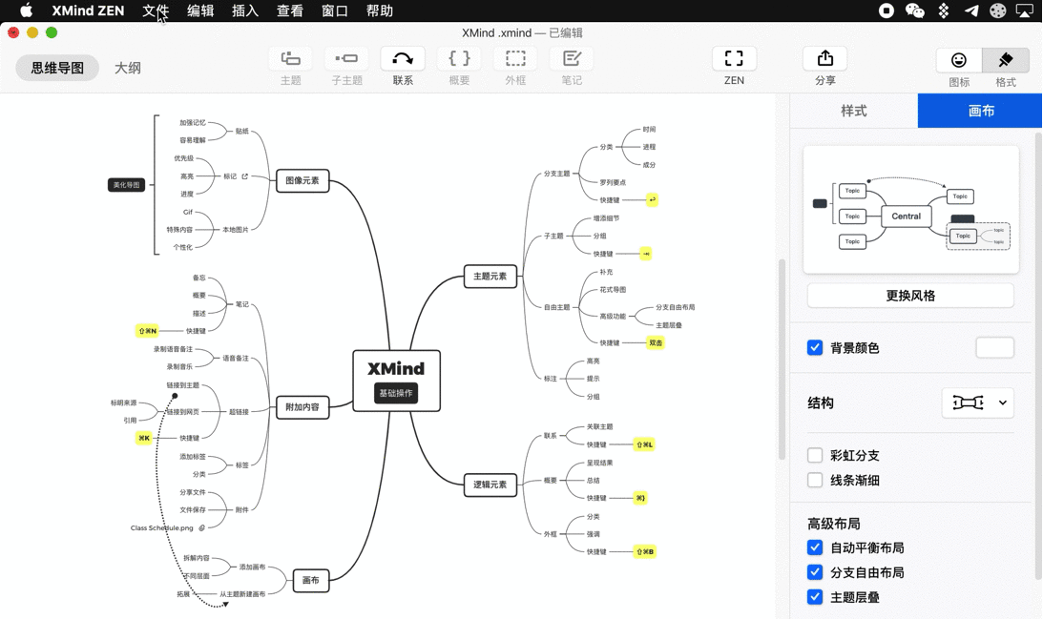Click the 外框 (Boundary) icon
Viewport: 1043px width, 619px height.
pyautogui.click(x=515, y=58)
